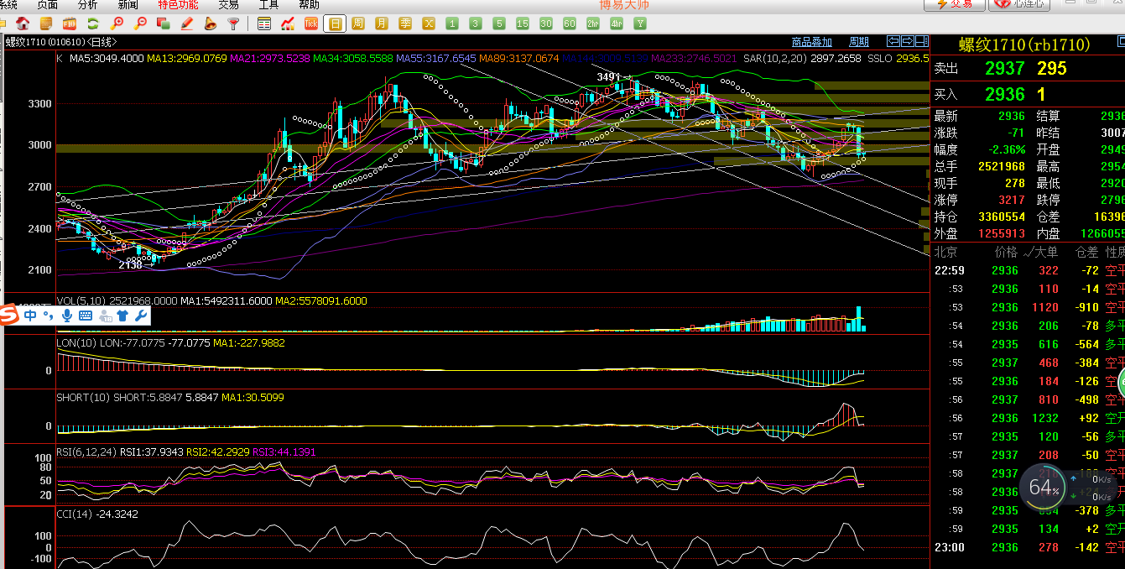
Task: Click the right arrow chart navigation icon
Action: [x=907, y=41]
